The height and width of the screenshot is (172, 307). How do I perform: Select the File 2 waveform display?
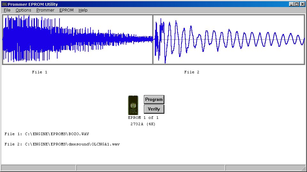229,39
